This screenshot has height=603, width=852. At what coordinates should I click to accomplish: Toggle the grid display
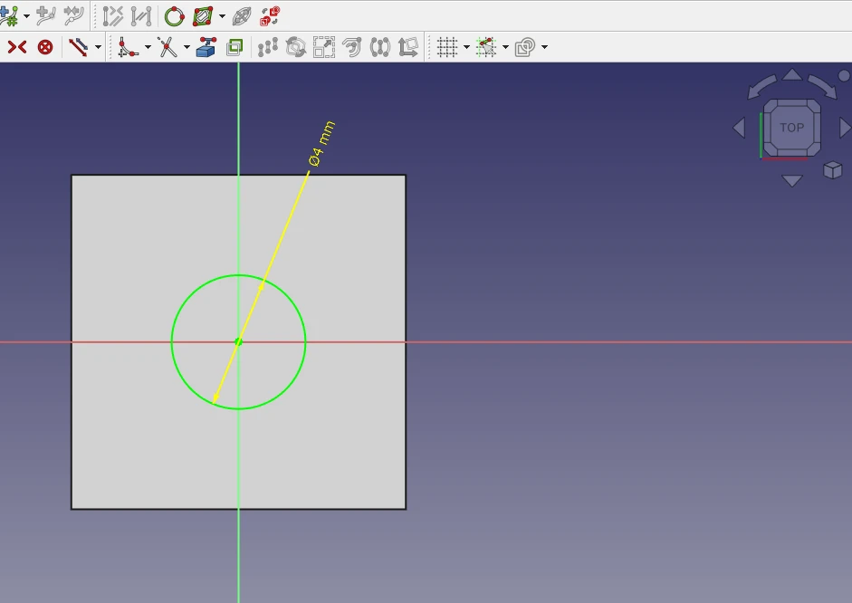pyautogui.click(x=446, y=47)
